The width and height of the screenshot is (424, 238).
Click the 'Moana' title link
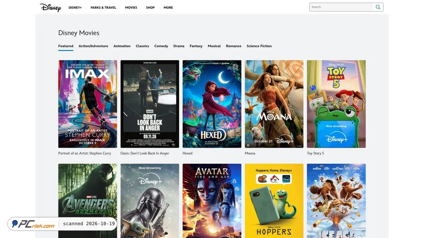pos(250,153)
